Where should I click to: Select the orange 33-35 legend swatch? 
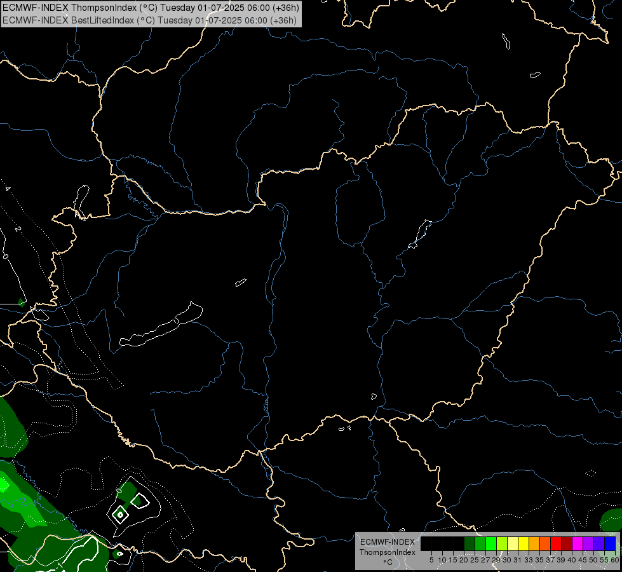click(534, 543)
